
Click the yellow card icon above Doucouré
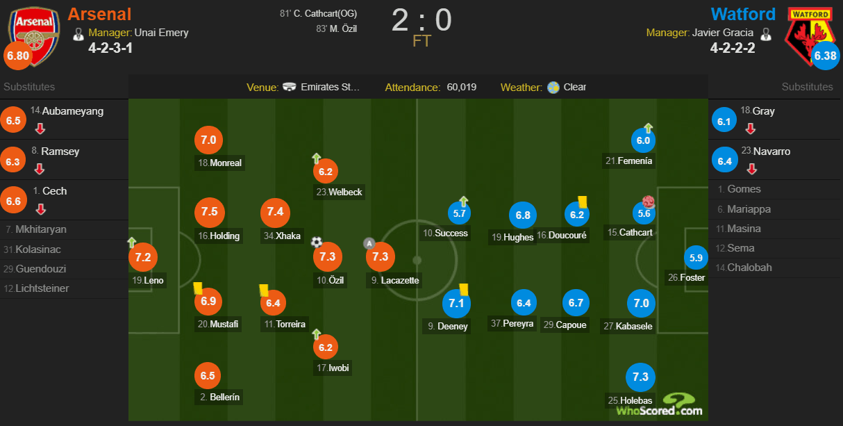[x=583, y=200]
